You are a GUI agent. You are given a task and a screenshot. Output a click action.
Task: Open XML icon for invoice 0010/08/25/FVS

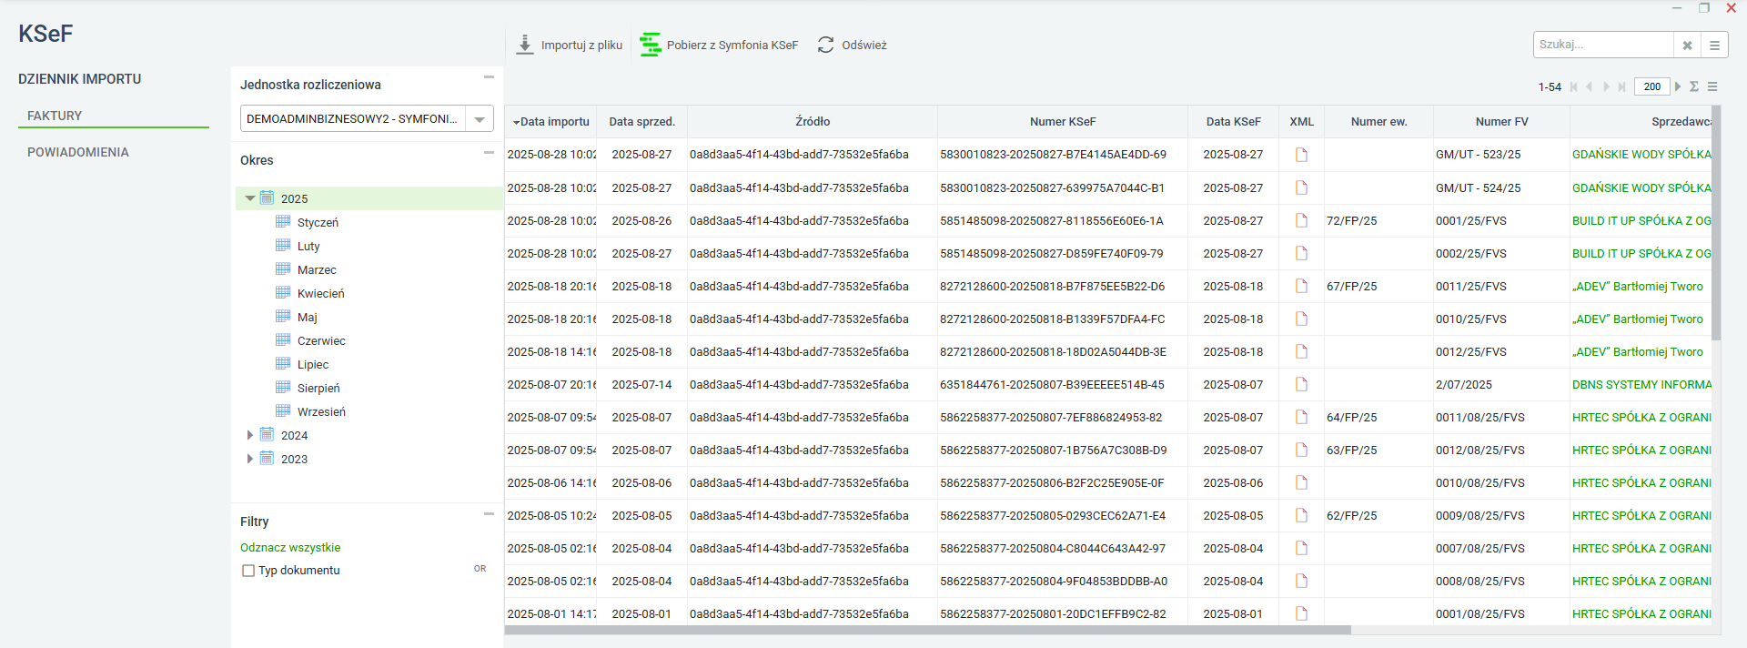pos(1301,482)
